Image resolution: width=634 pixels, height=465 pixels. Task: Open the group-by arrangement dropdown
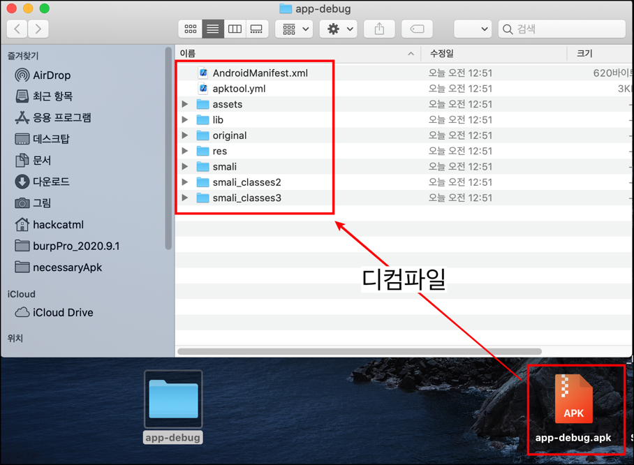(x=295, y=29)
